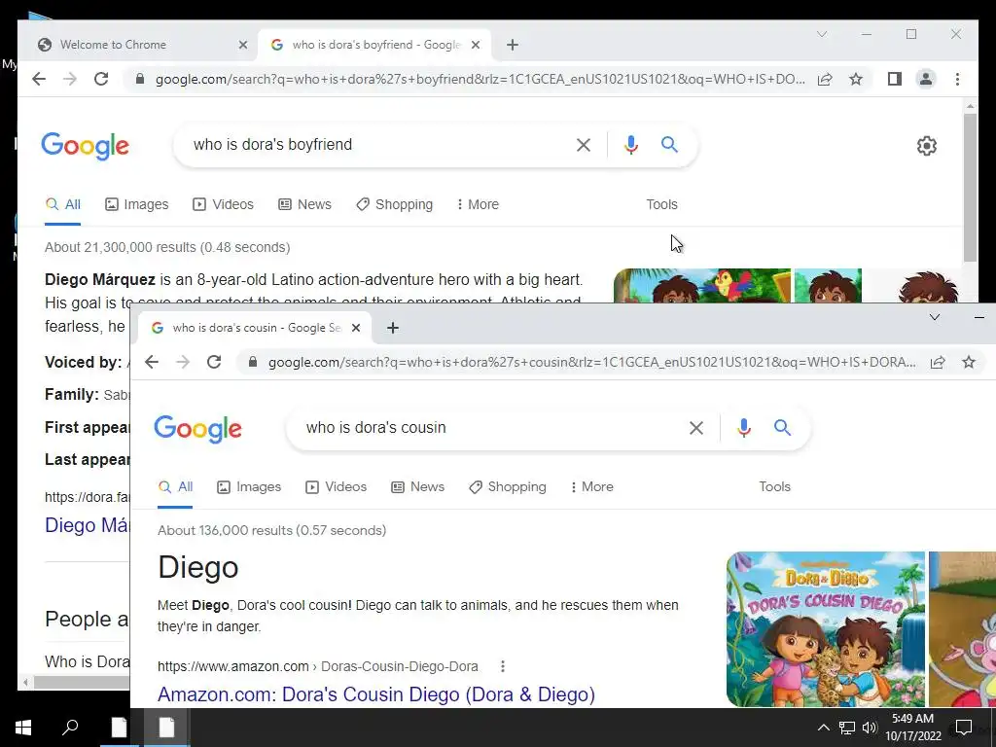Open taskbar search magnifier

pos(70,728)
